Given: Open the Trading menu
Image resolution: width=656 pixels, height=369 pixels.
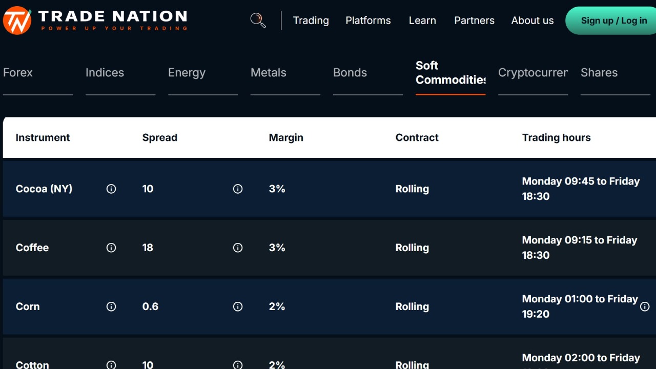Looking at the screenshot, I should pyautogui.click(x=311, y=20).
